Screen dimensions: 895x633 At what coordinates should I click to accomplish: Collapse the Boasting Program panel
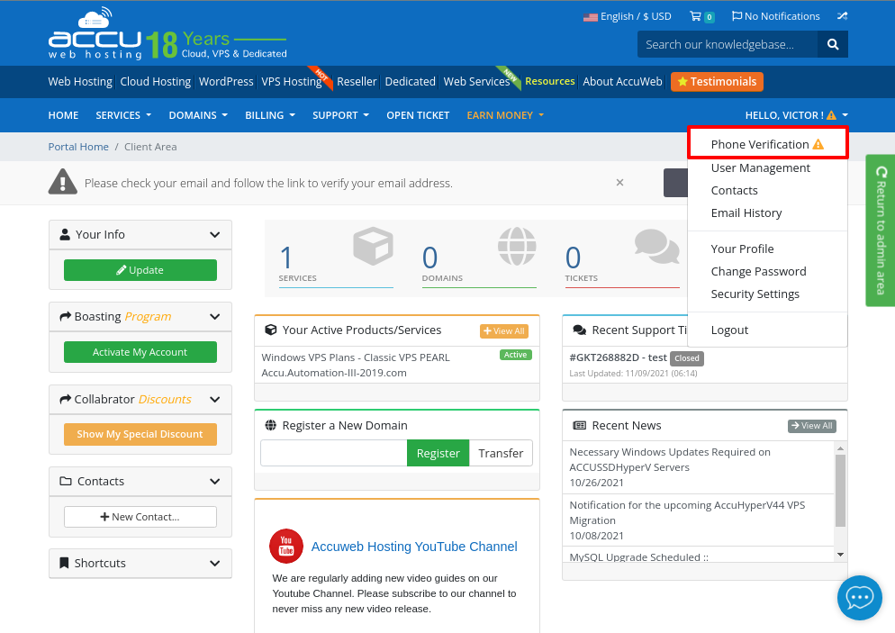pyautogui.click(x=214, y=317)
